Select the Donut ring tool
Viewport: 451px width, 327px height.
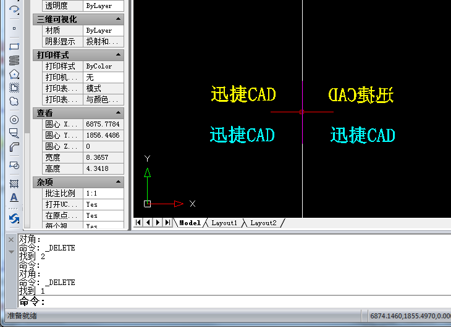click(14, 120)
